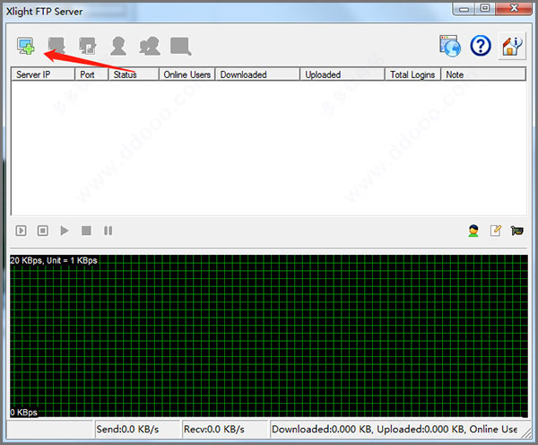The image size is (538, 445).
Task: Sort by the Downloaded column header
Action: pyautogui.click(x=257, y=74)
